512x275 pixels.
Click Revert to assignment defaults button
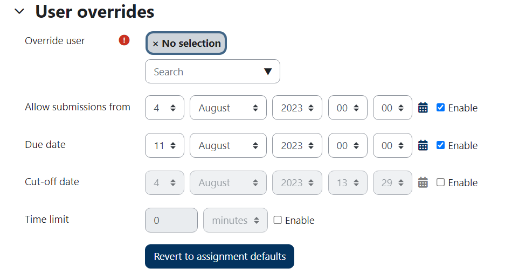[x=219, y=257]
